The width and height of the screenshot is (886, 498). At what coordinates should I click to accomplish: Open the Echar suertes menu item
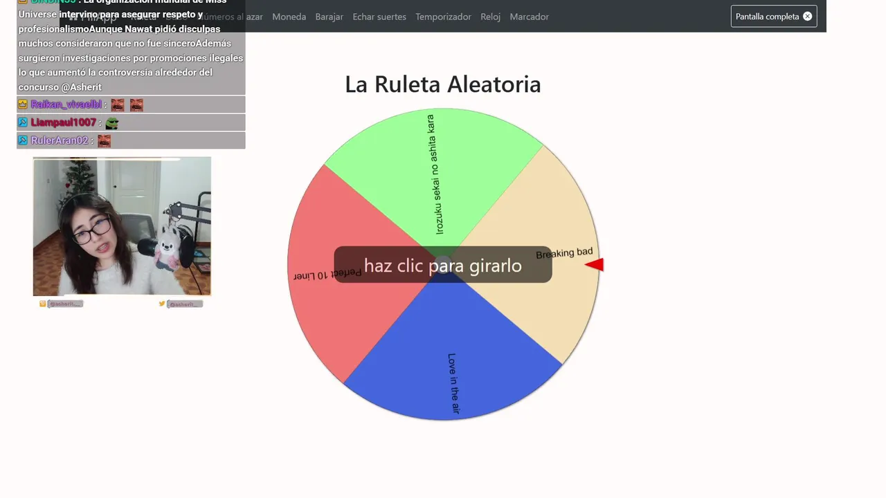(x=379, y=17)
